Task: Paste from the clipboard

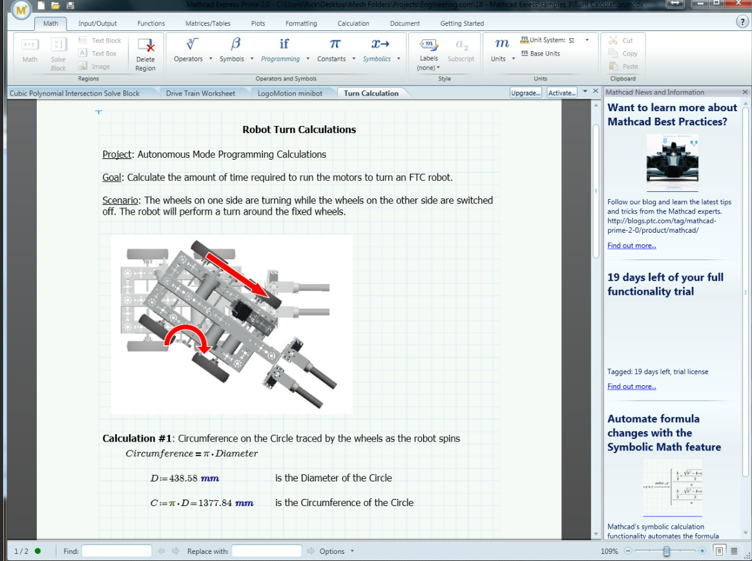Action: 623,66
